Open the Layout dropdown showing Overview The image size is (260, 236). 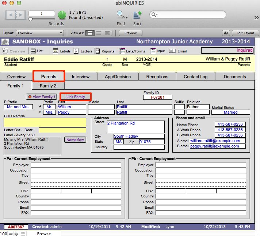point(40,33)
